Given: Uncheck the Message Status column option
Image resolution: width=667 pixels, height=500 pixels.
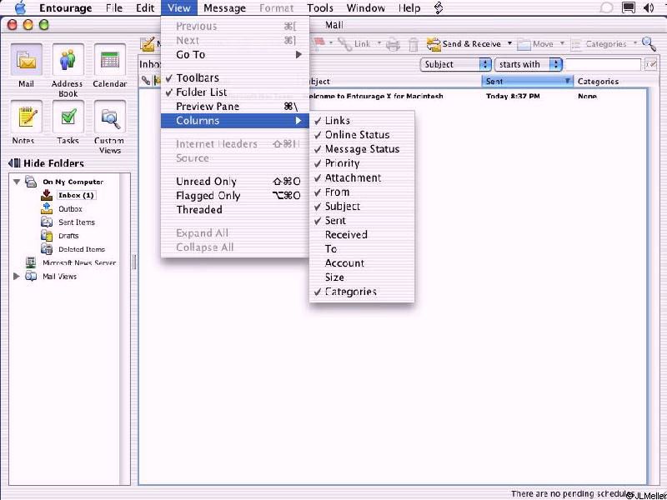Looking at the screenshot, I should coord(362,149).
